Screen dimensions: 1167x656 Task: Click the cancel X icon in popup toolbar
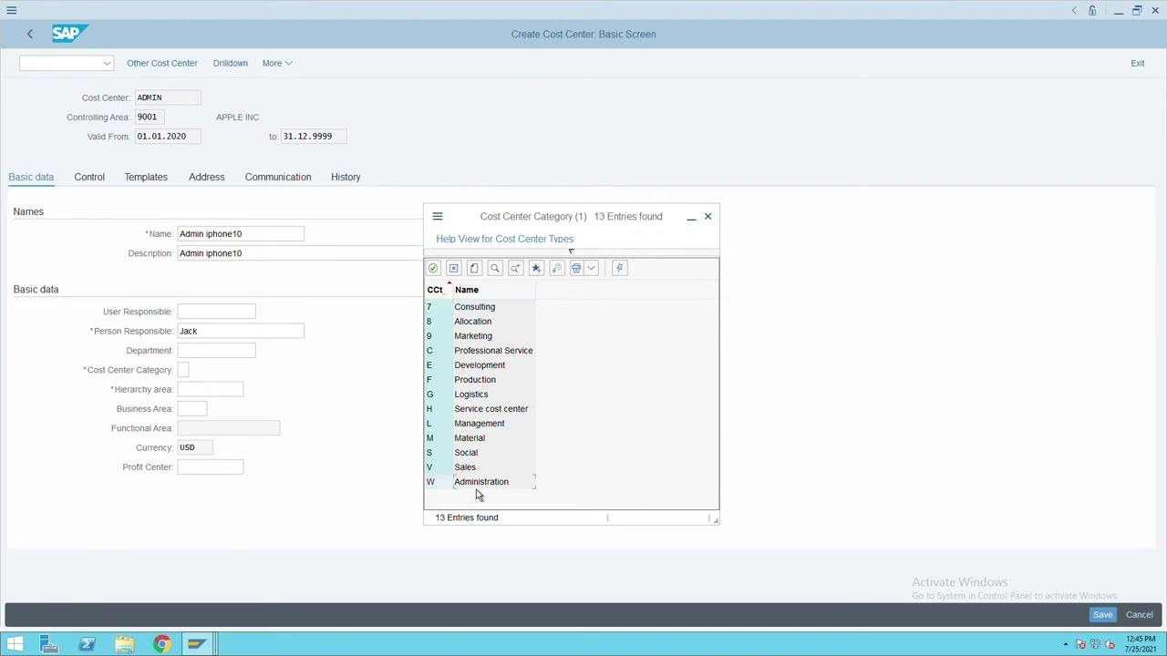[x=454, y=268]
